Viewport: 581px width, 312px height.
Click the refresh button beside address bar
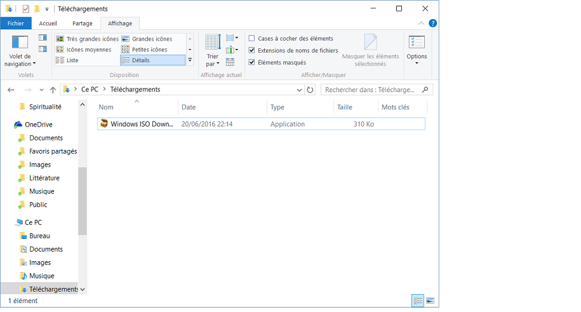[310, 90]
